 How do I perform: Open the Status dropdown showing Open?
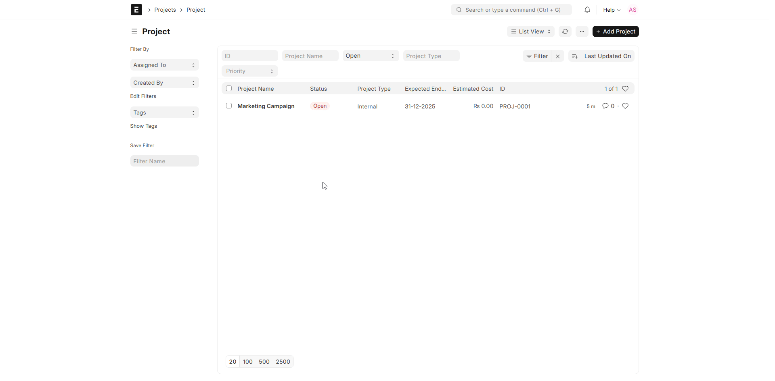(370, 56)
